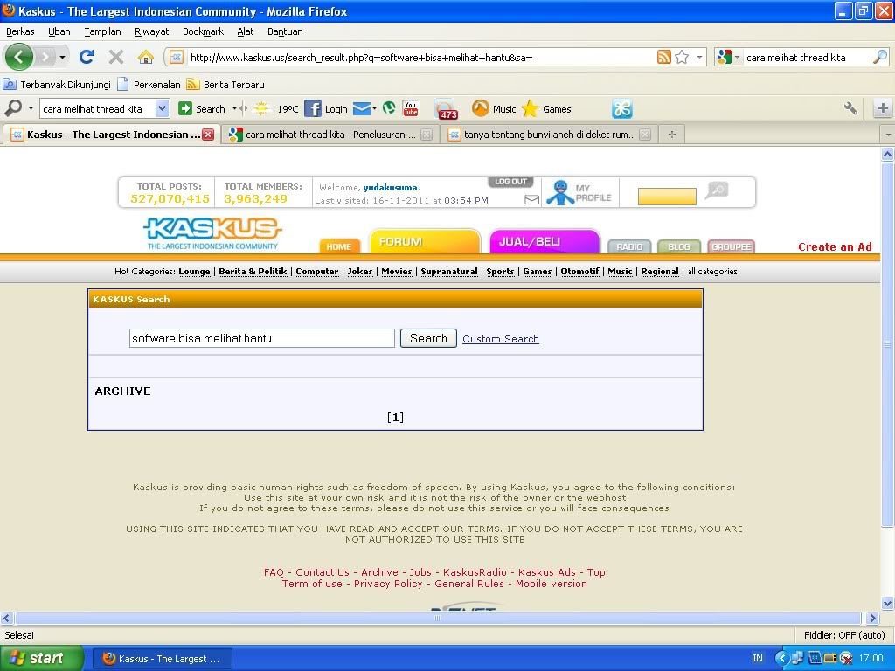Open the JUAL/BELI navigation tab

(x=545, y=241)
